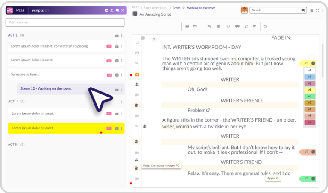Image resolution: width=328 pixels, height=193 pixels.
Task: Toggle lock on Scene 12 row
Action: pyautogui.click(x=117, y=89)
